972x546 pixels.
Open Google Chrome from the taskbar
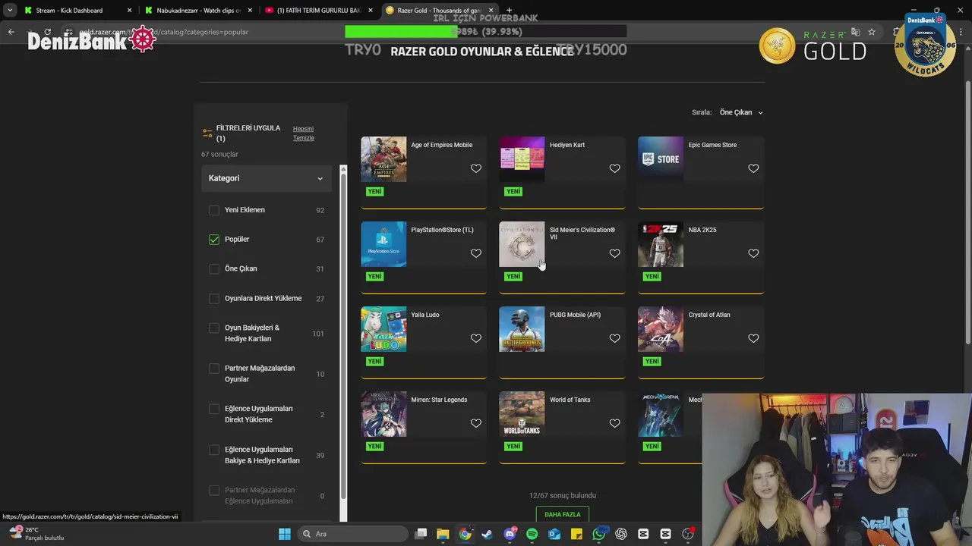tap(465, 534)
